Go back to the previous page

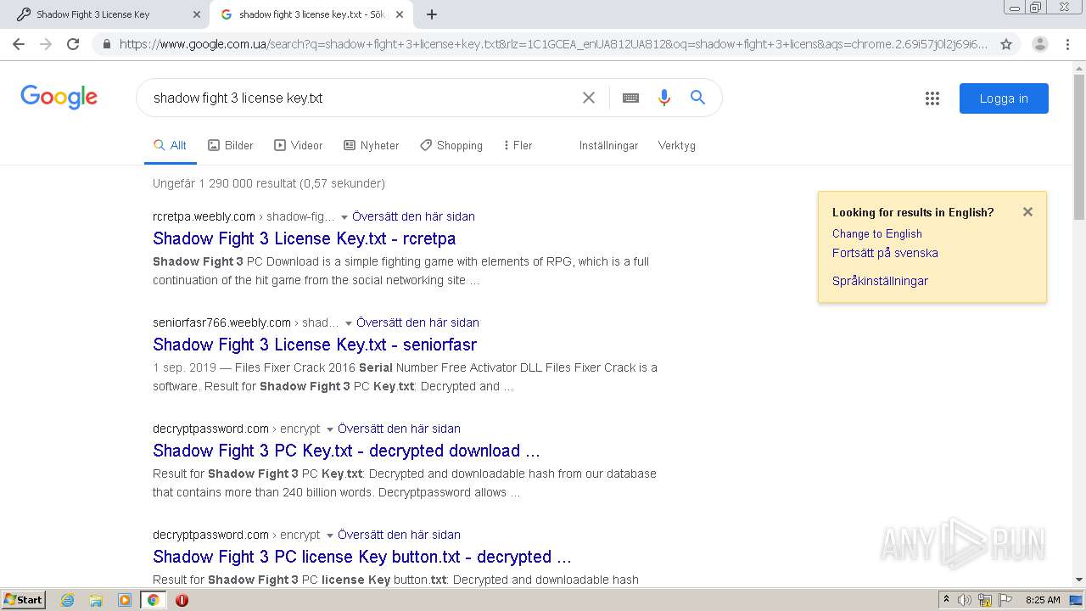click(x=19, y=44)
